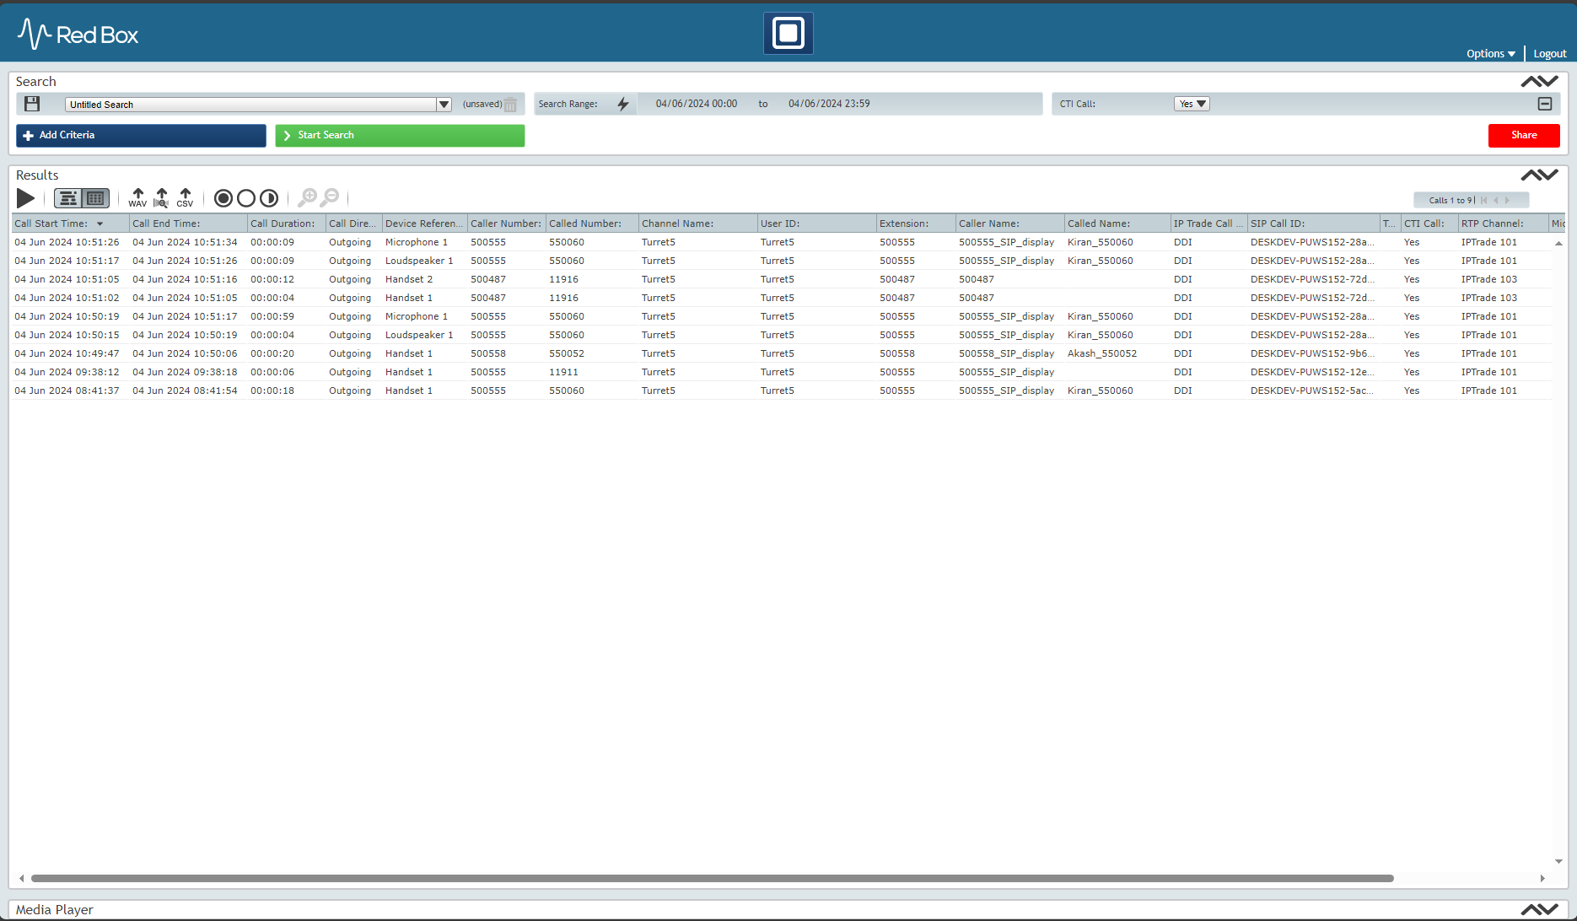Expand the Media Player panel

1539,909
